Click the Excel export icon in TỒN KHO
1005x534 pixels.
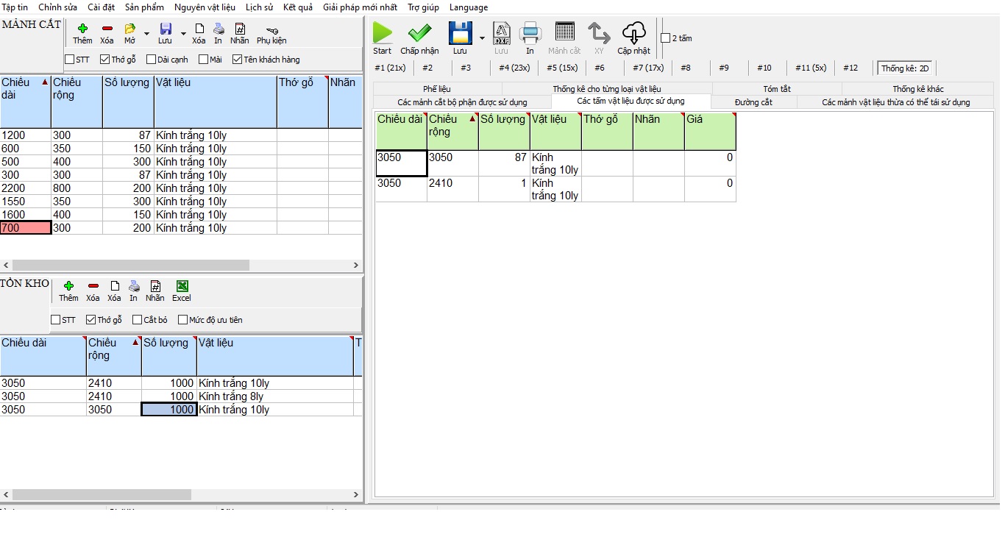(182, 286)
